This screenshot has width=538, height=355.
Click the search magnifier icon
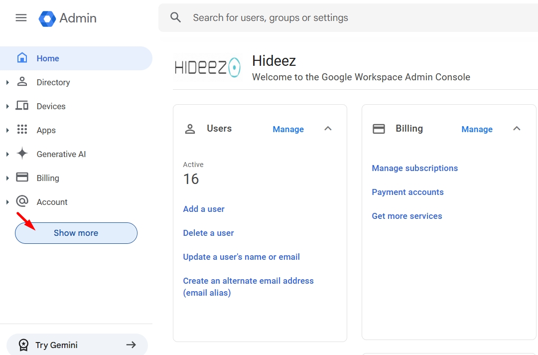pyautogui.click(x=176, y=17)
